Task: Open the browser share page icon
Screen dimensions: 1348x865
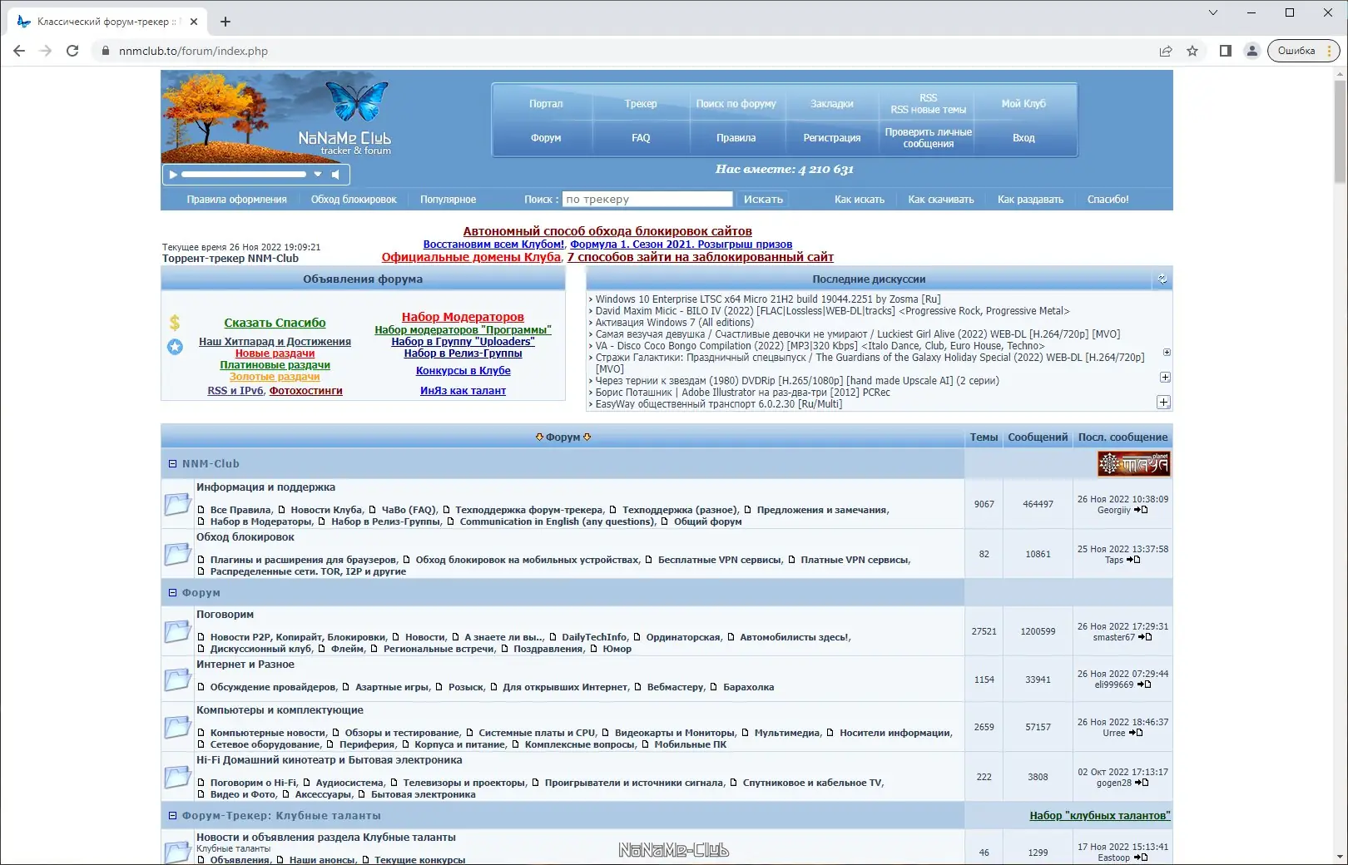Action: pyautogui.click(x=1166, y=51)
